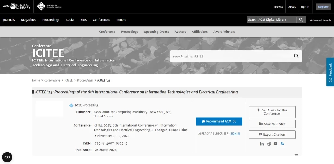334x164 pixels.
Task: Open Conferences in main navigation
Action: [x=102, y=20]
